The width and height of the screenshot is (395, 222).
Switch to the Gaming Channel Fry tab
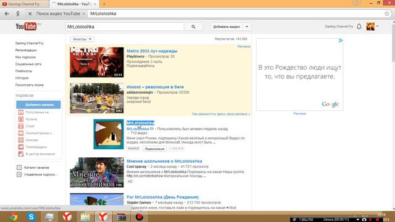[24, 4]
